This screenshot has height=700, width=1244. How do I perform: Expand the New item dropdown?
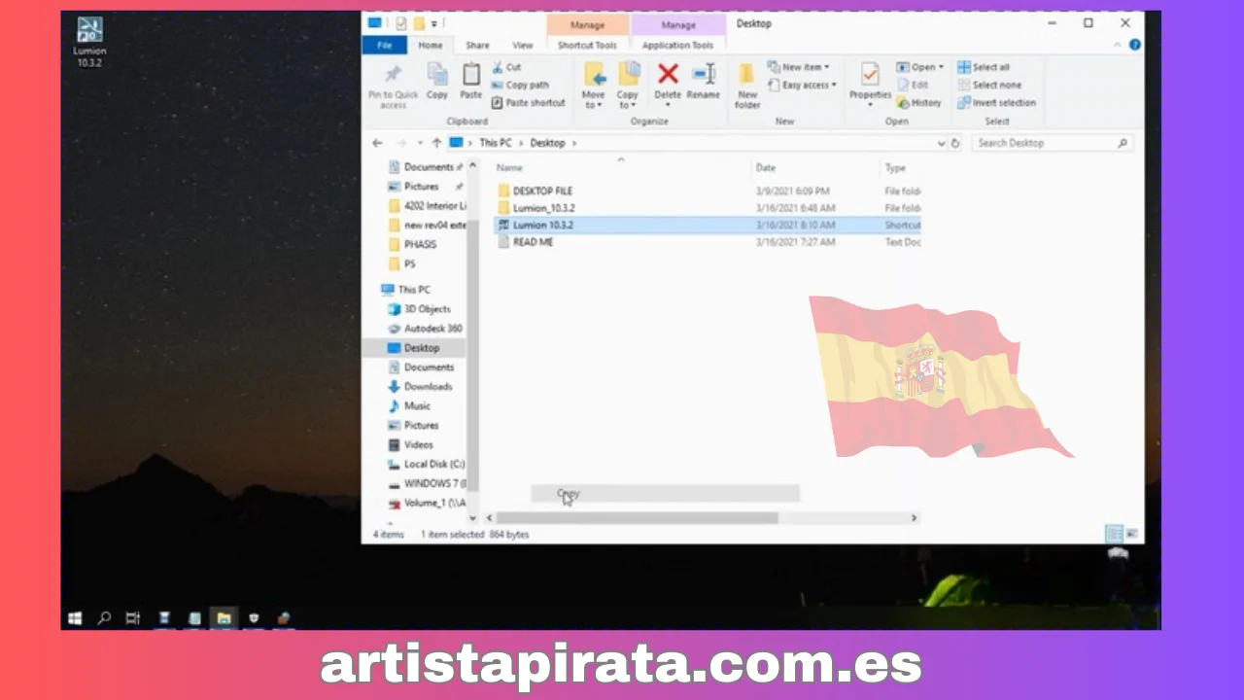point(799,67)
